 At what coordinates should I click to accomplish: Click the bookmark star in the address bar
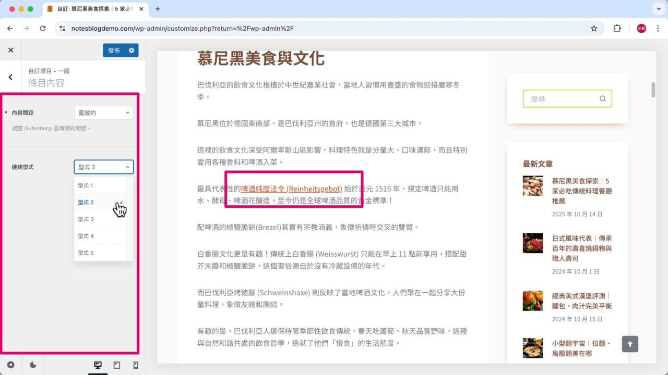(594, 29)
